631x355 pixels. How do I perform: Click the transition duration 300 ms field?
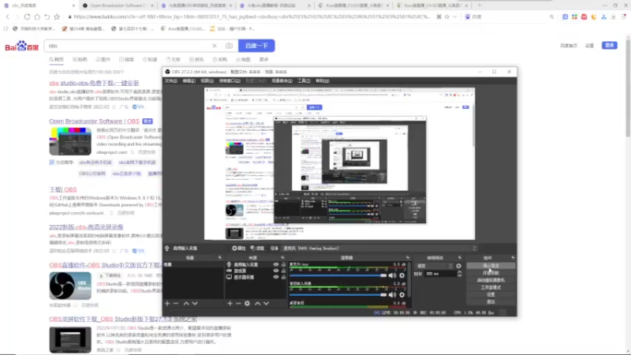(440, 274)
